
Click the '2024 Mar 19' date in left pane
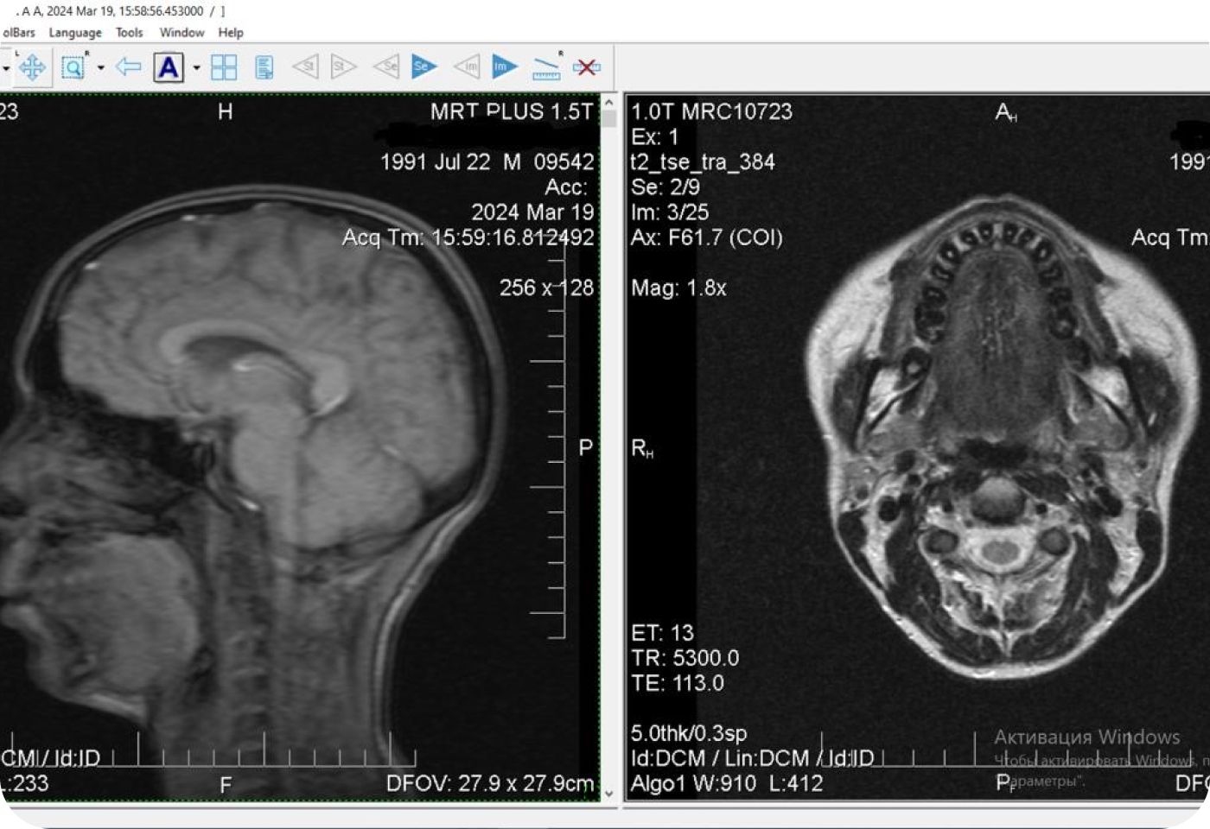tap(532, 212)
